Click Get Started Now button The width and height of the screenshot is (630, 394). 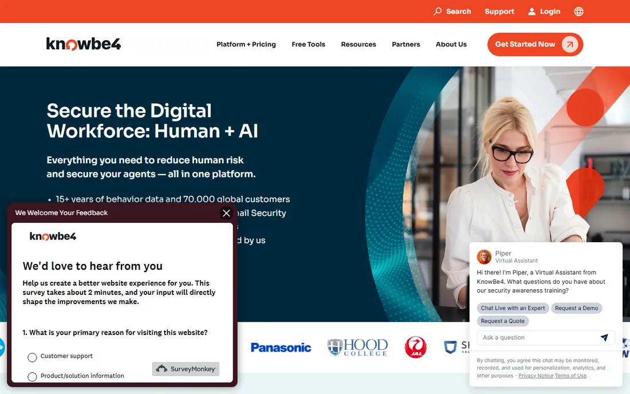pyautogui.click(x=535, y=44)
